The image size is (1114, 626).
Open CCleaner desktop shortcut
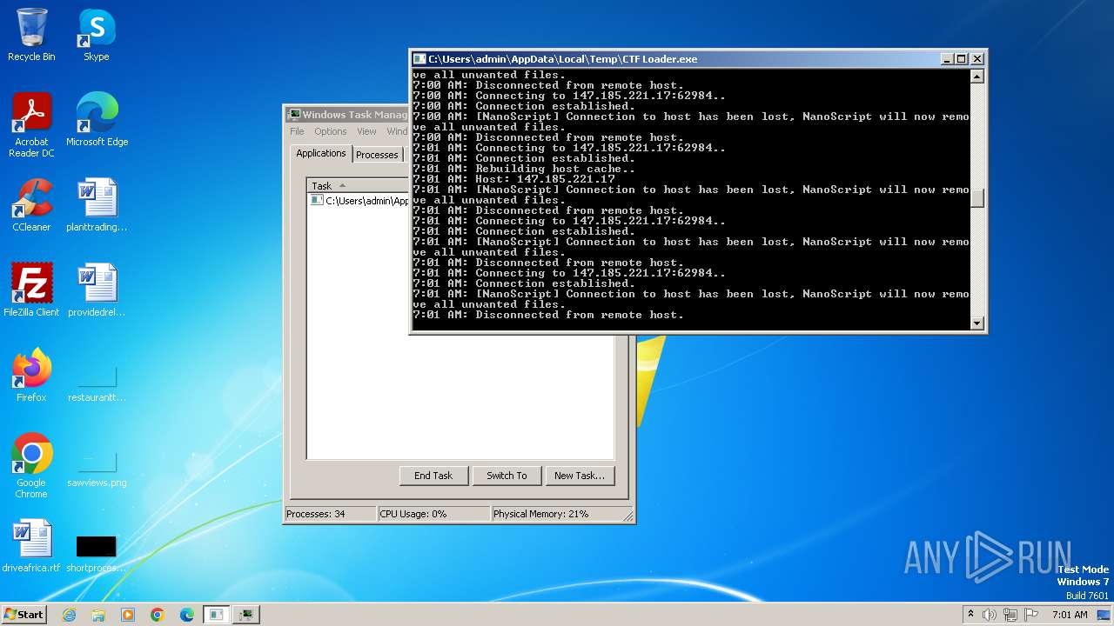click(x=31, y=204)
